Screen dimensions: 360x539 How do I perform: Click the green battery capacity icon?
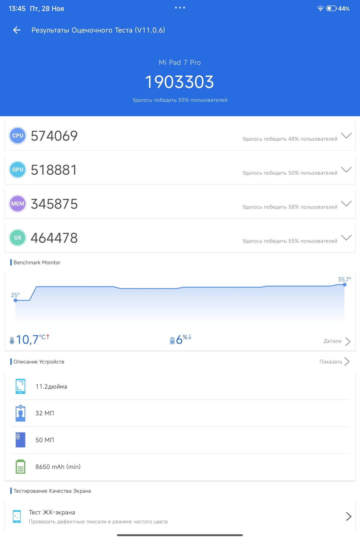coord(20,467)
